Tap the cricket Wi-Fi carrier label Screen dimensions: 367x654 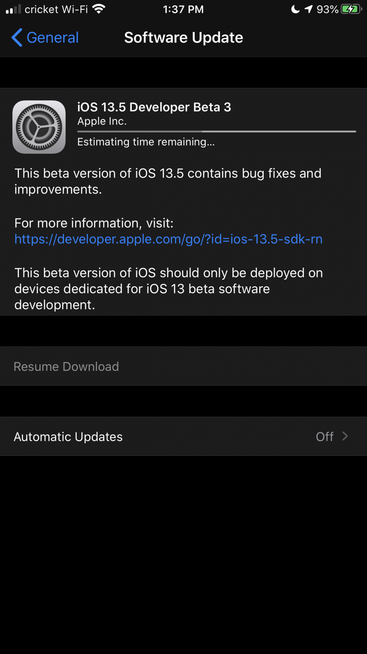pyautogui.click(x=56, y=9)
